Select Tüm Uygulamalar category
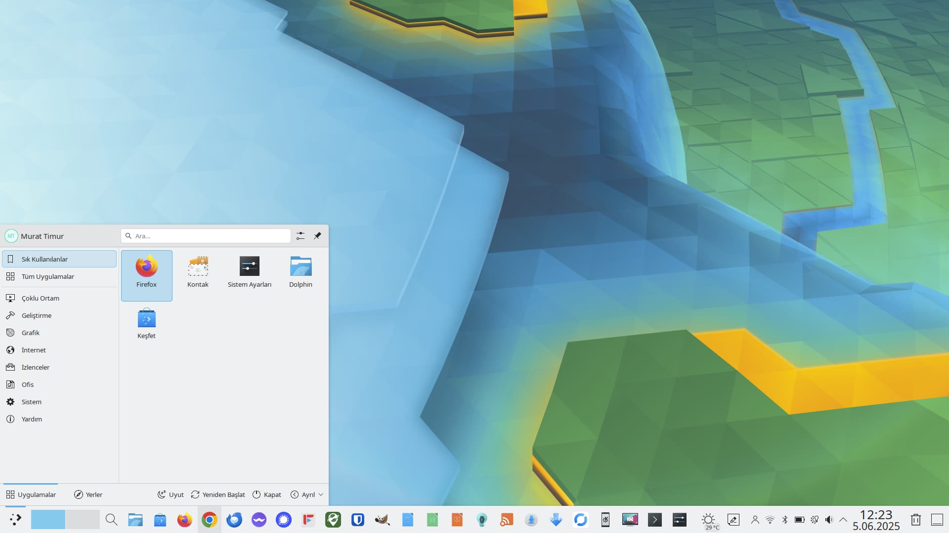The height and width of the screenshot is (533, 949). pyautogui.click(x=59, y=276)
